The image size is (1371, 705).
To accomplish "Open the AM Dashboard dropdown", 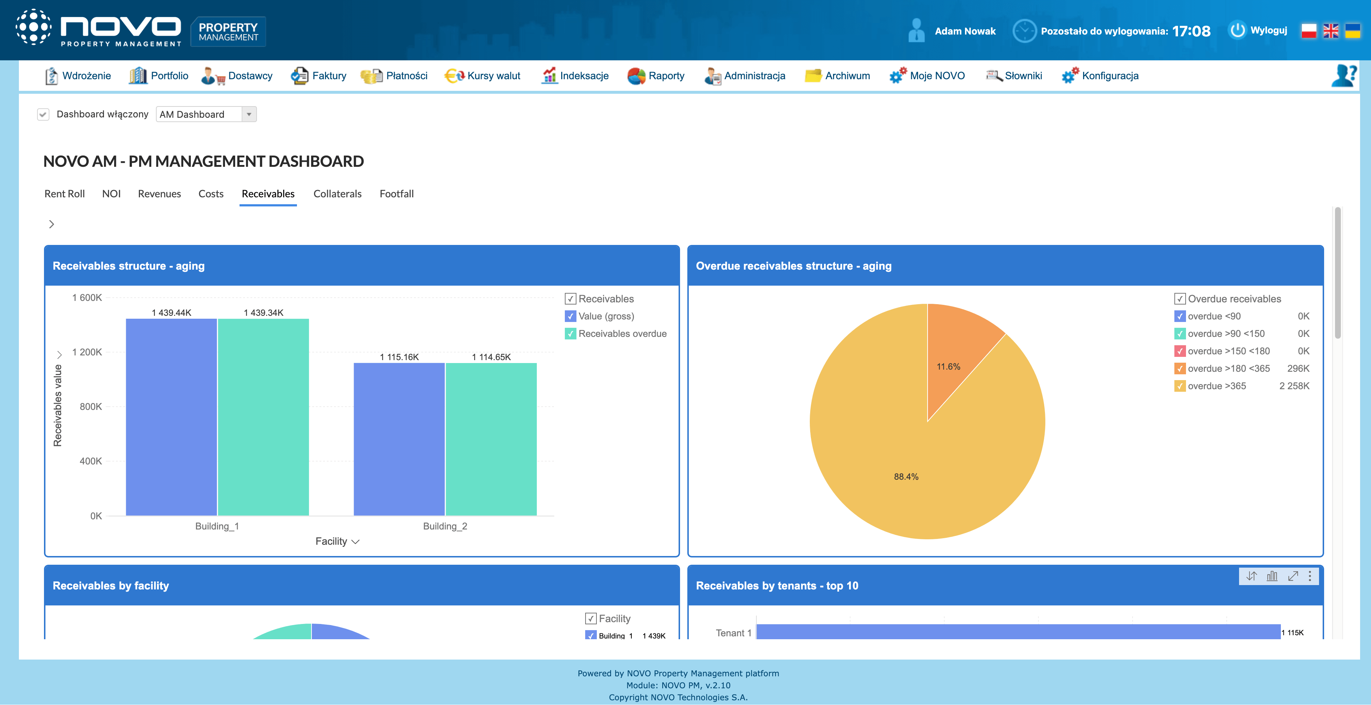I will (249, 114).
